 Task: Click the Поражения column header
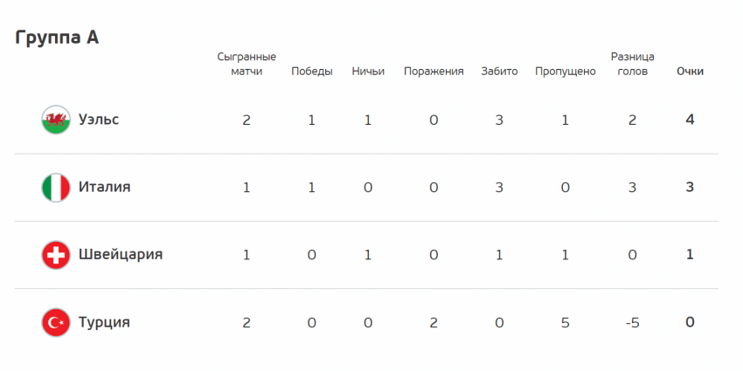click(434, 72)
